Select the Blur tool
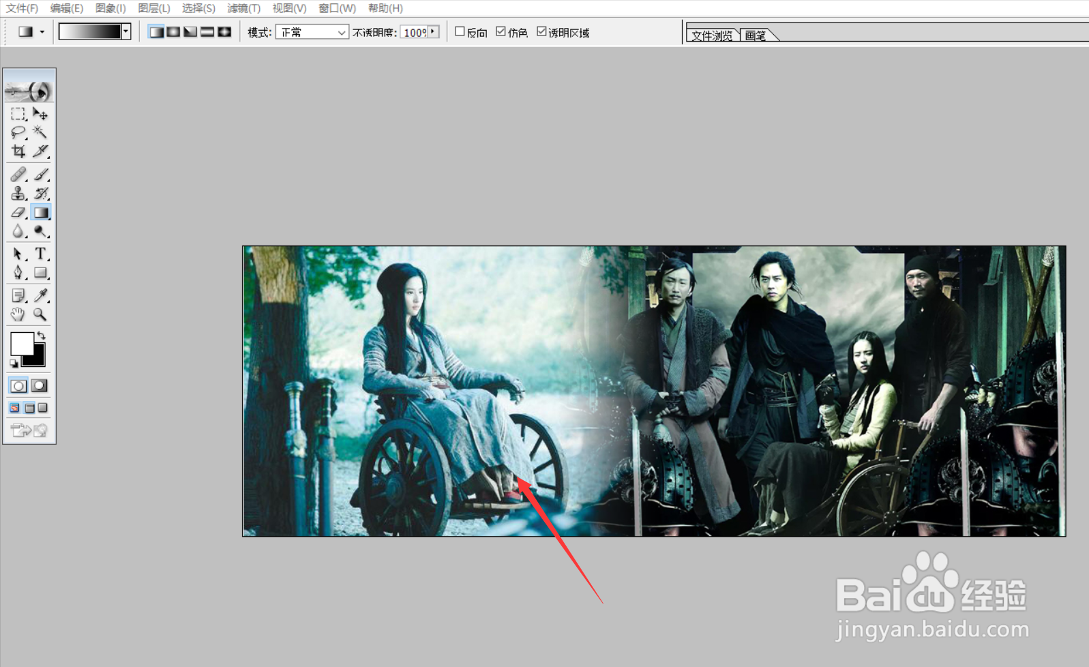The height and width of the screenshot is (667, 1089). (x=18, y=232)
